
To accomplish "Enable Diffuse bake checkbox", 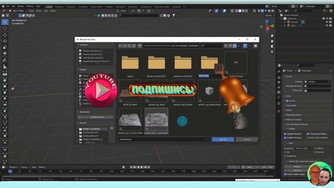I will coord(315,148).
